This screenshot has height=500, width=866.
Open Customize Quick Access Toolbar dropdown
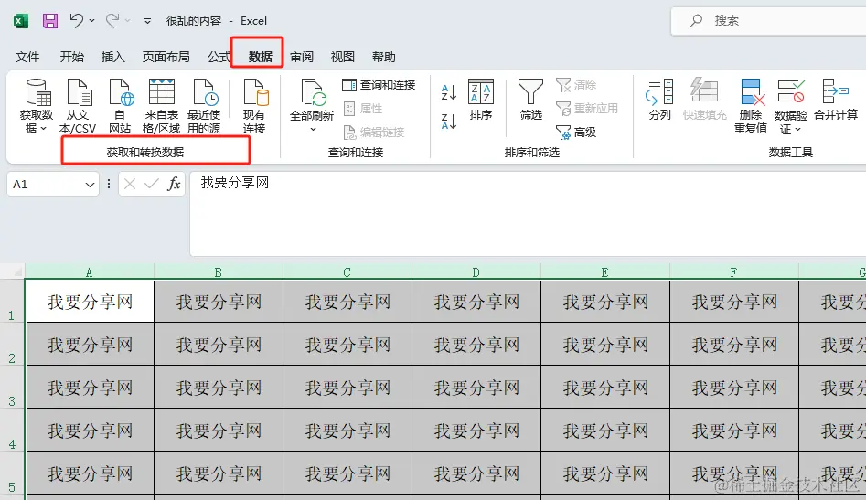(x=147, y=21)
